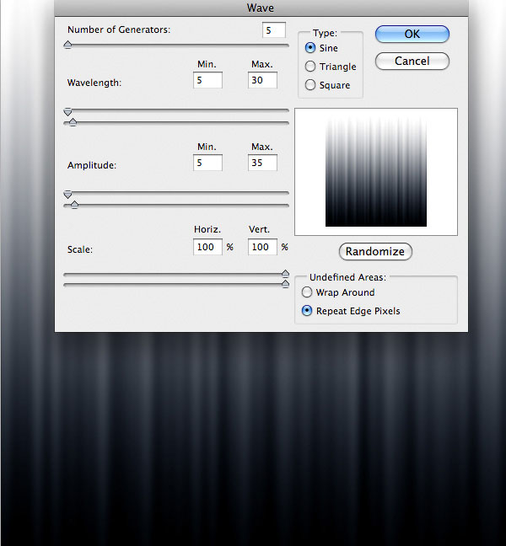The width and height of the screenshot is (506, 546).
Task: Click the vertical Scale slider handle
Action: (x=285, y=284)
